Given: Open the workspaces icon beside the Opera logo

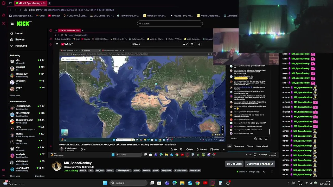Looking at the screenshot, I should (x=11, y=3).
